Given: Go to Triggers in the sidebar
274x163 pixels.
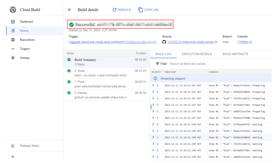Looking at the screenshot, I should click(25, 49).
